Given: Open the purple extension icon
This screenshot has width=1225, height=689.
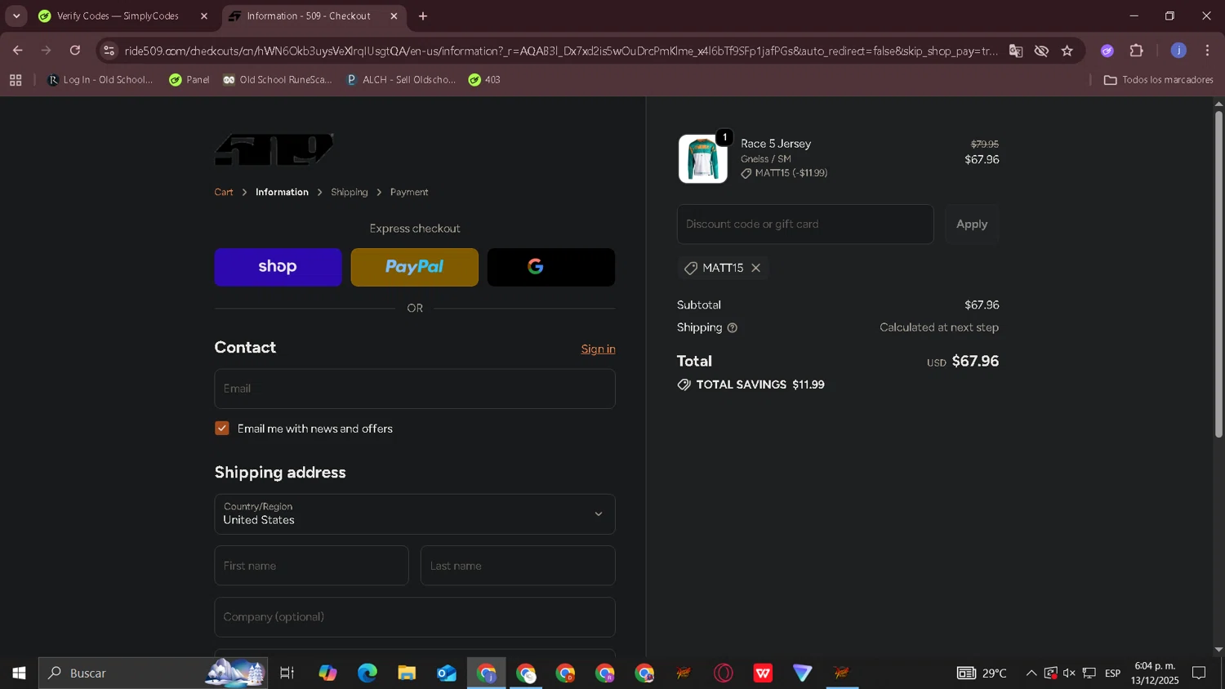Looking at the screenshot, I should pos(1107,51).
